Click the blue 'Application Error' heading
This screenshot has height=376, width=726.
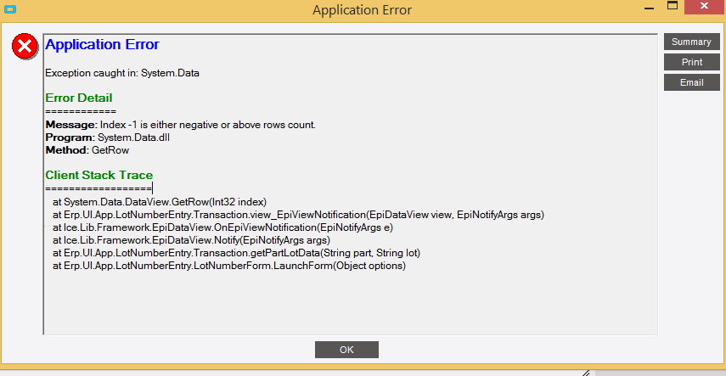coord(103,44)
